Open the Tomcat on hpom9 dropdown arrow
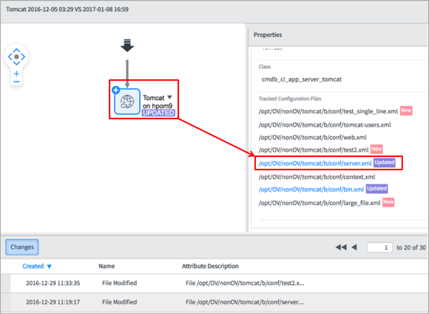Viewport: 429px width, 314px height. [x=169, y=97]
